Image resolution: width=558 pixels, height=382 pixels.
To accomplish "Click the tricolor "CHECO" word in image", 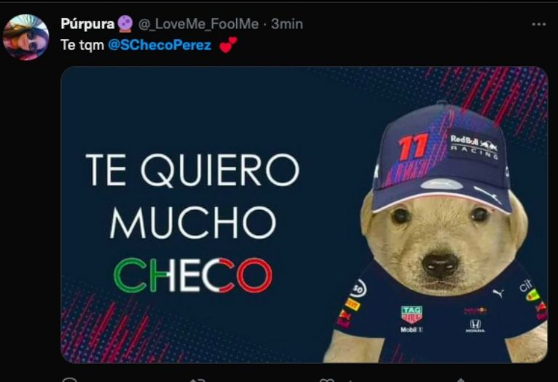I will click(x=193, y=275).
